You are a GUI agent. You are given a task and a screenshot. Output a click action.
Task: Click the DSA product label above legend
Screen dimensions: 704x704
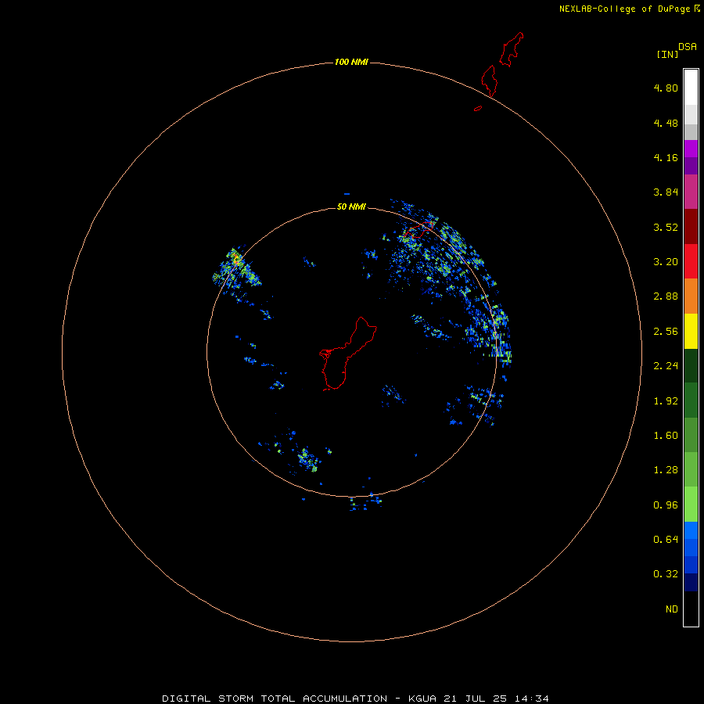(688, 47)
